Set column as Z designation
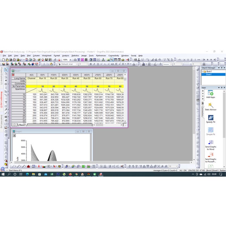226x226 pixels. point(191,60)
